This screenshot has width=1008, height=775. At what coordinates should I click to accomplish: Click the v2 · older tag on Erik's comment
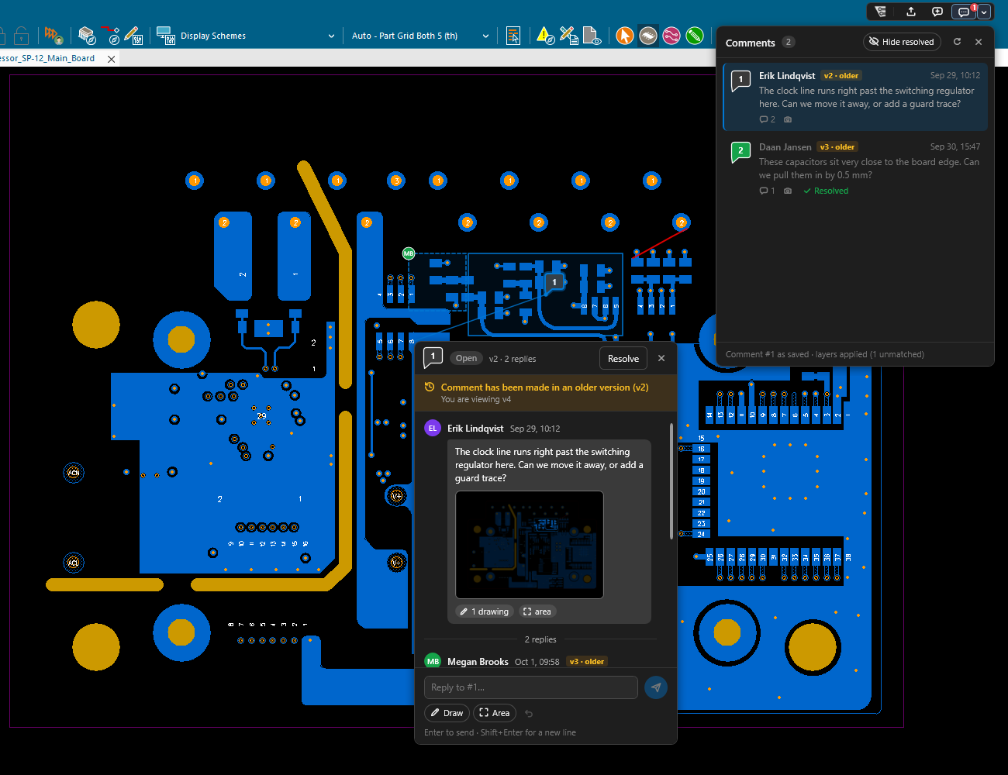(841, 75)
